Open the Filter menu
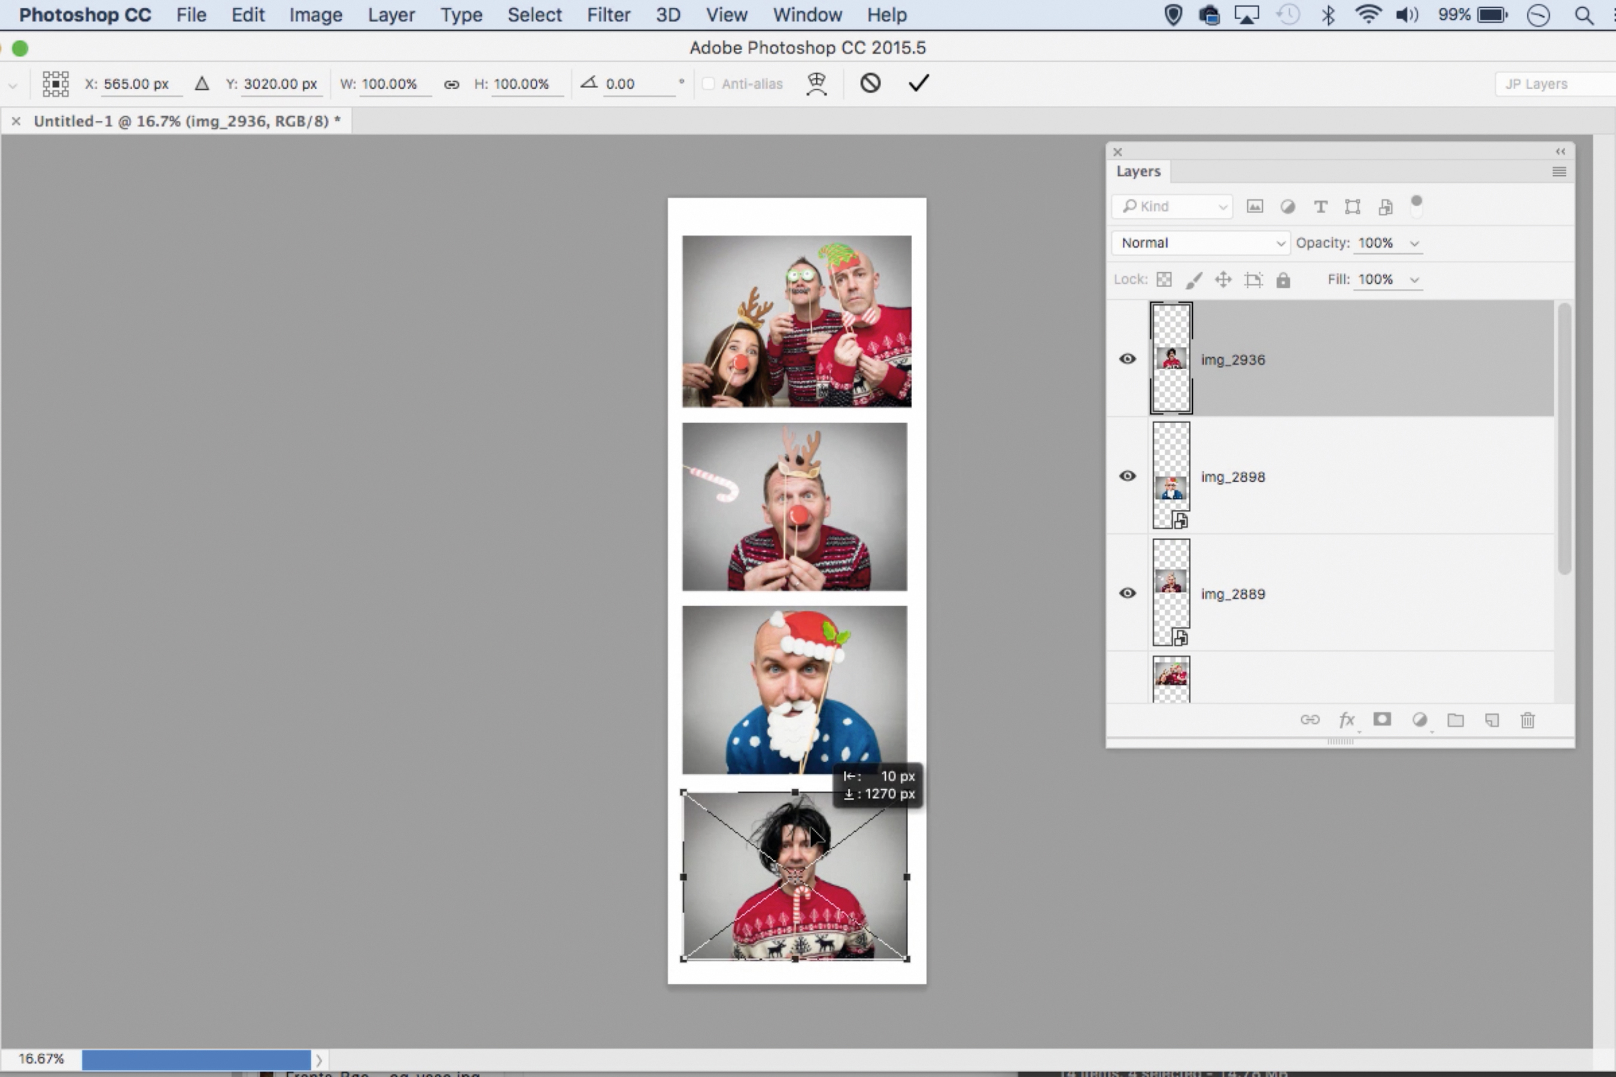 tap(607, 14)
